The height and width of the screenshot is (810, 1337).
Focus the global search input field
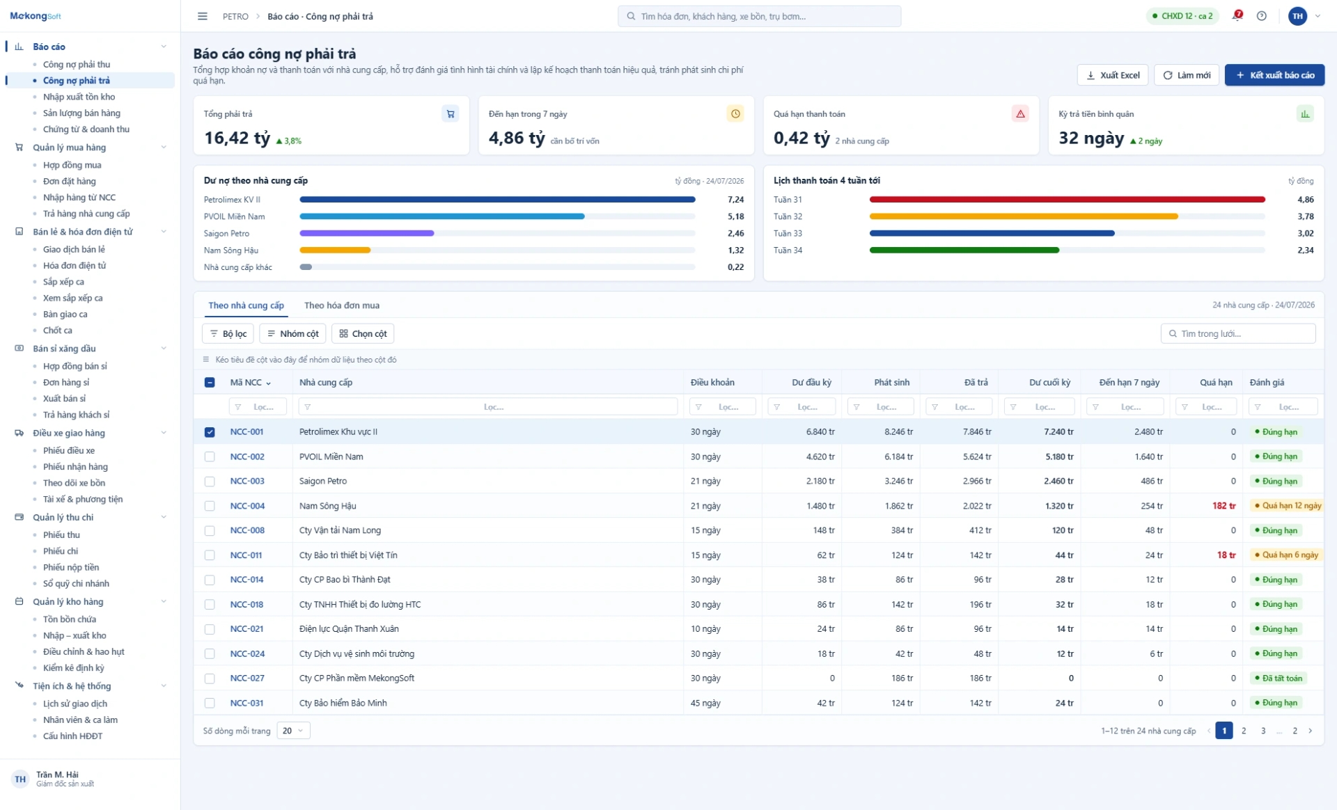click(x=759, y=16)
